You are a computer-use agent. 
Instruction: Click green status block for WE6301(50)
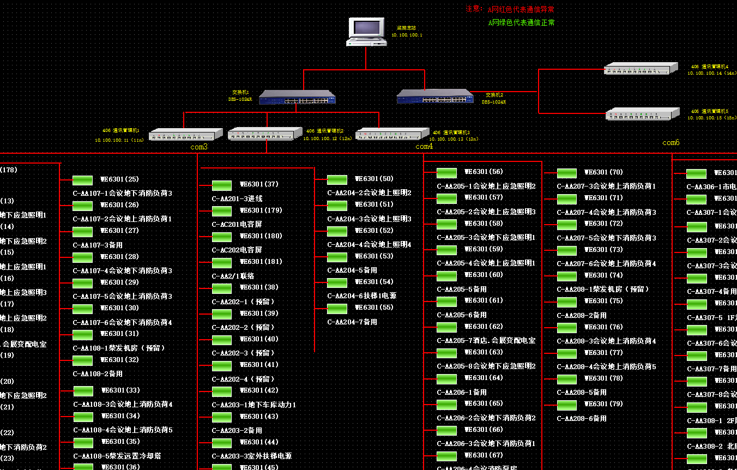(x=337, y=179)
